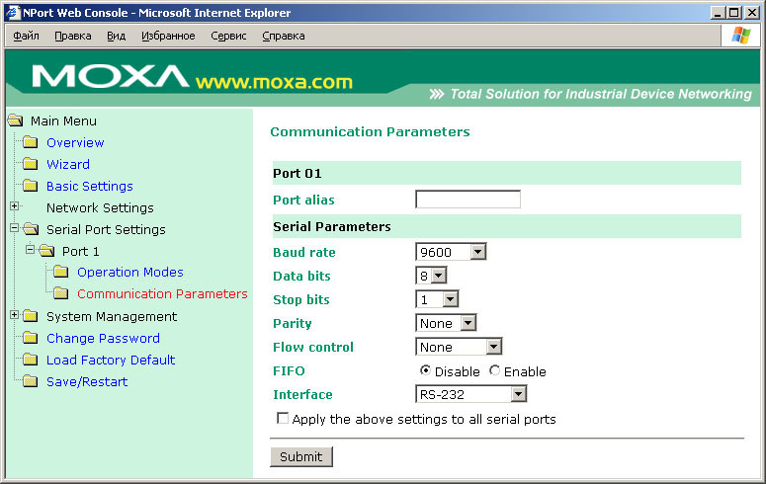
Task: Click the Basic Settings folder icon
Action: pos(30,187)
